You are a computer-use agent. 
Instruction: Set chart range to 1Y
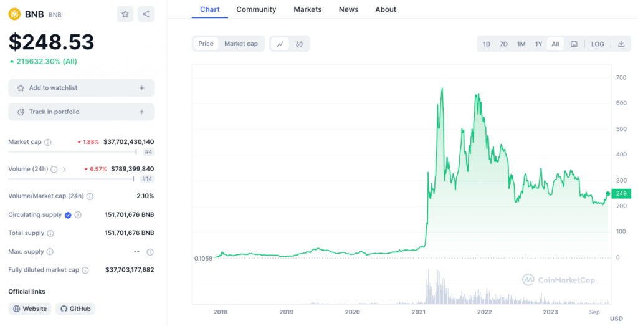click(x=539, y=44)
